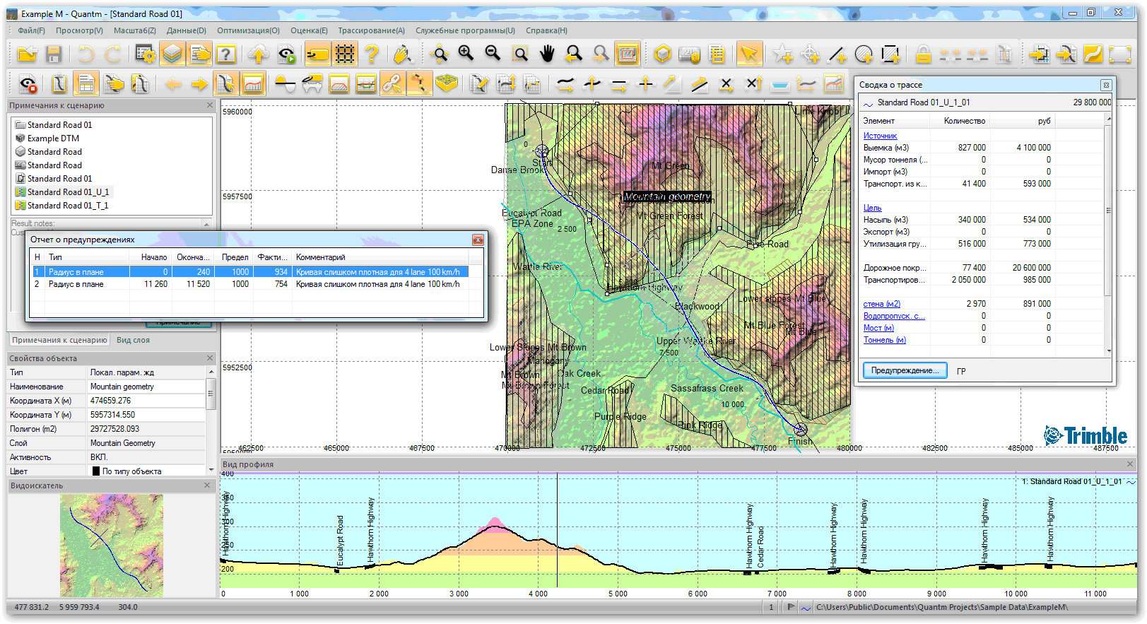The image size is (1147, 624).
Task: Switch to Примечания к сценарию bottom tab
Action: (x=59, y=340)
